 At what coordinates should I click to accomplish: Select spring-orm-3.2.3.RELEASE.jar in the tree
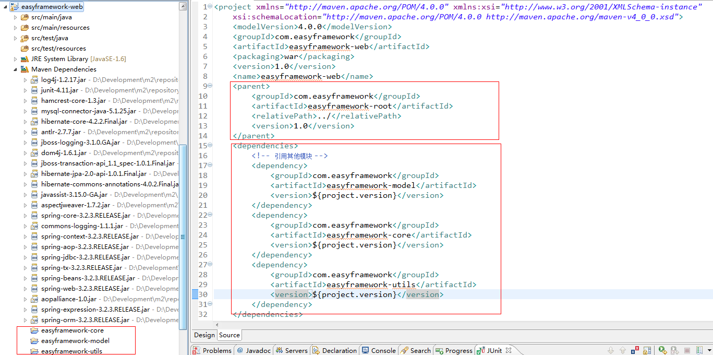[85, 320]
